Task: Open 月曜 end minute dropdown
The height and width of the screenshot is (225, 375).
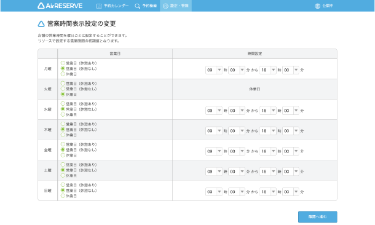Action: (291, 70)
